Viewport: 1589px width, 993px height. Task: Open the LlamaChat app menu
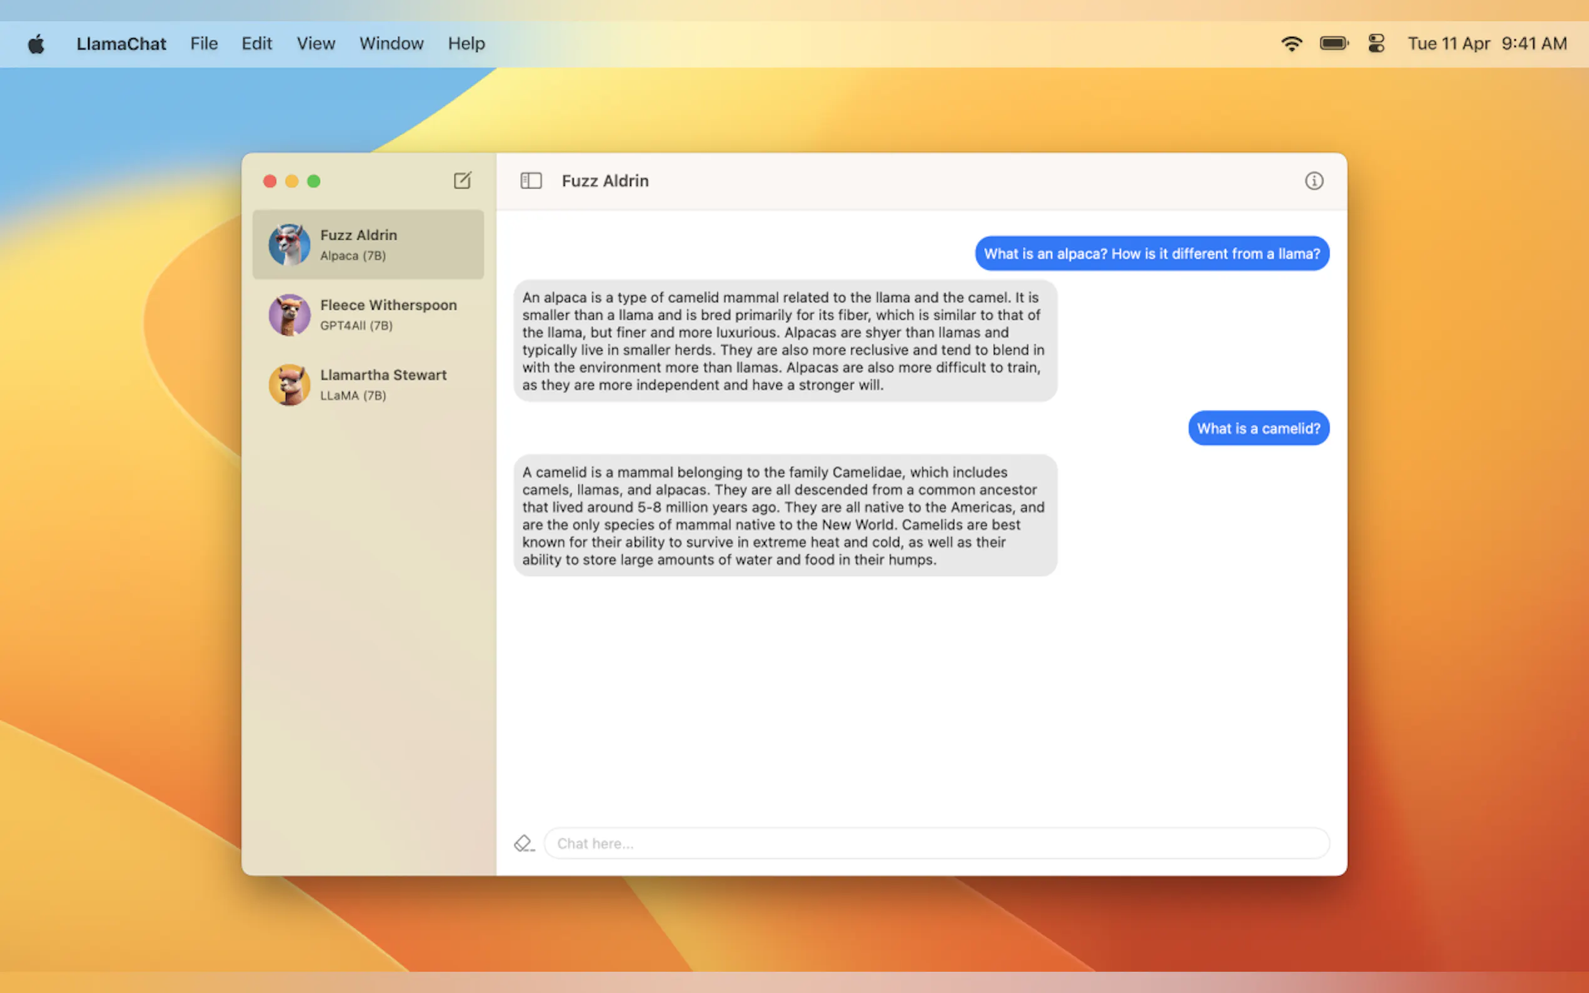121,44
